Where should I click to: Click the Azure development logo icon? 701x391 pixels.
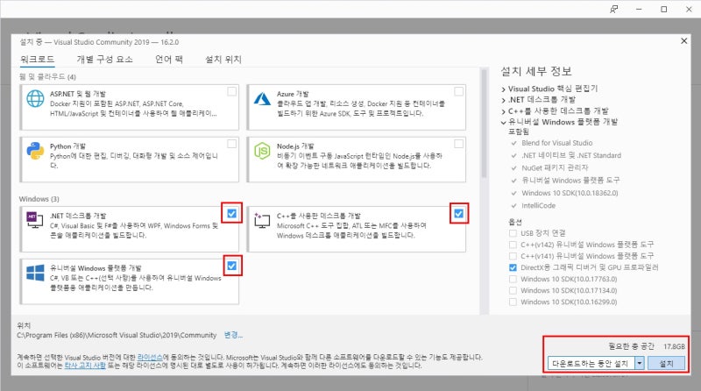click(262, 98)
